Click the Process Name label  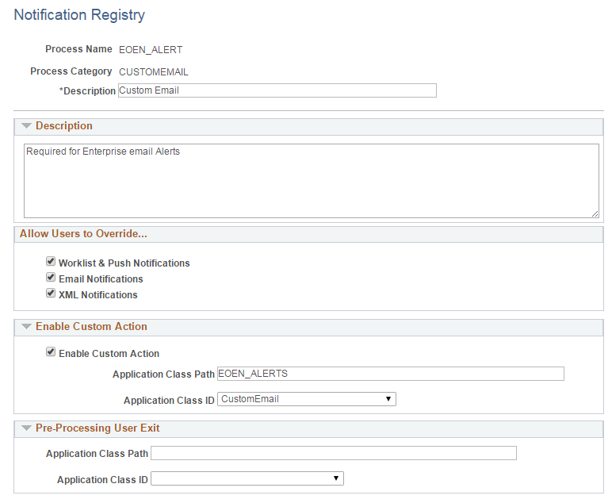point(78,49)
